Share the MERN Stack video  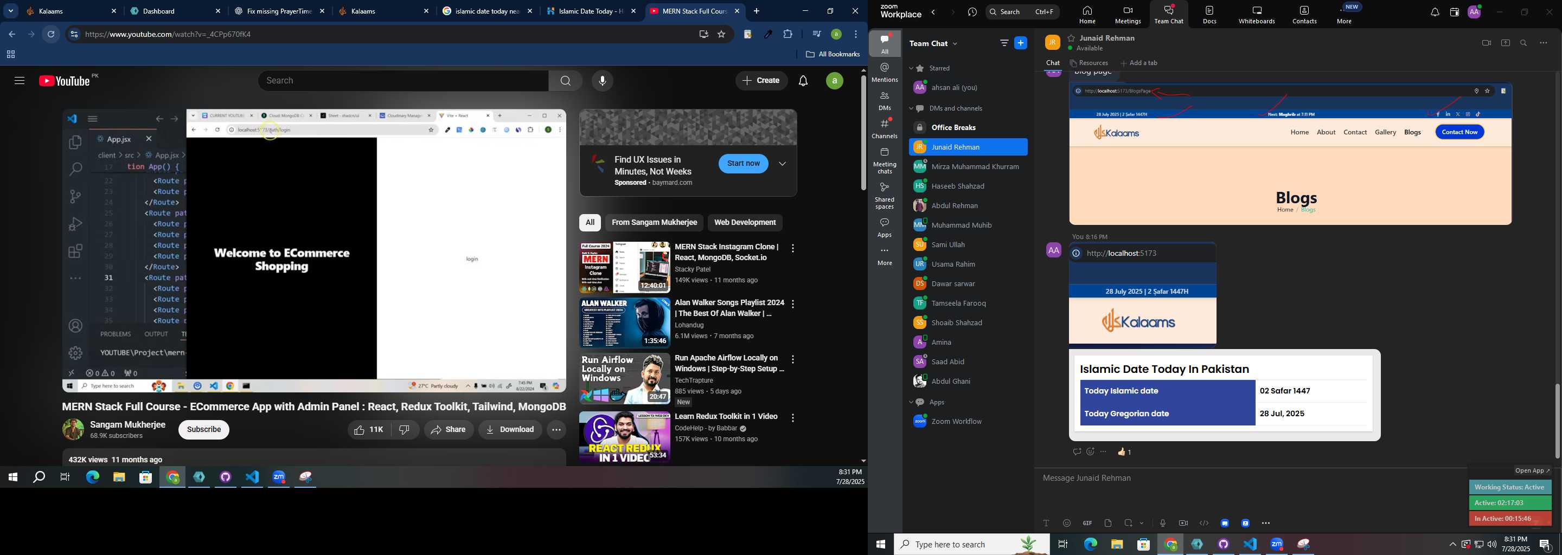[x=449, y=430]
